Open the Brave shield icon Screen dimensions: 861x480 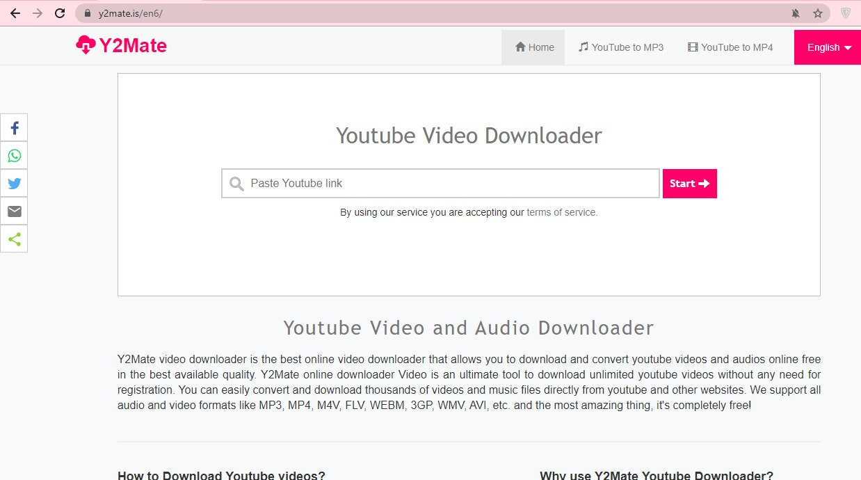pyautogui.click(x=846, y=13)
